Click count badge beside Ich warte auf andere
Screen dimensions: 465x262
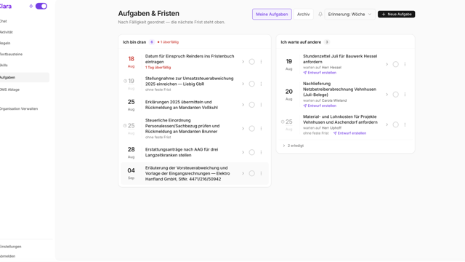point(326,42)
